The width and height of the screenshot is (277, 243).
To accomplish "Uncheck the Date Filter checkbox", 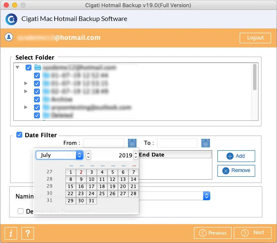I will point(19,135).
